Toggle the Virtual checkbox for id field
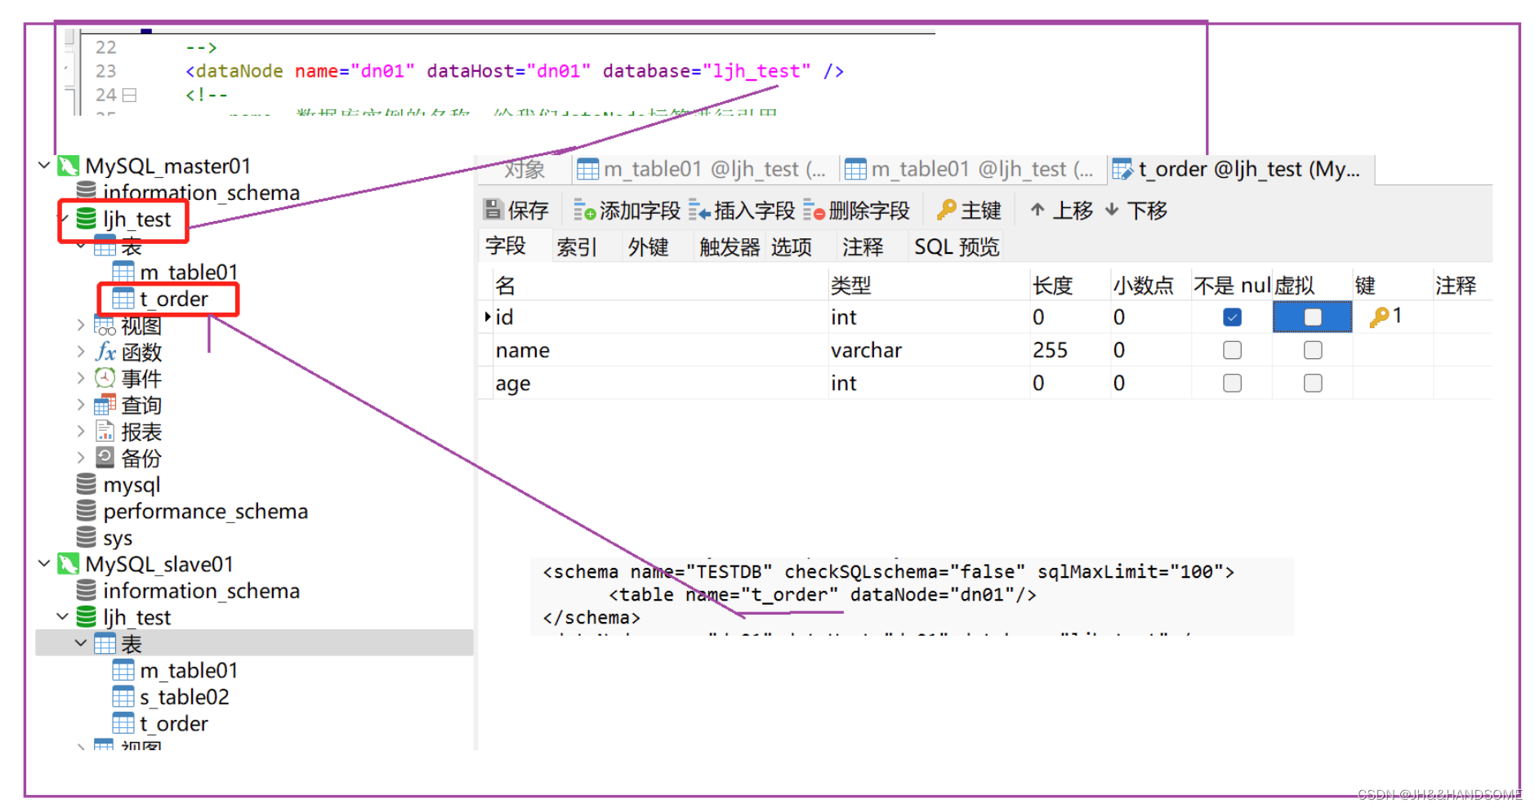1535x808 pixels. (x=1313, y=317)
